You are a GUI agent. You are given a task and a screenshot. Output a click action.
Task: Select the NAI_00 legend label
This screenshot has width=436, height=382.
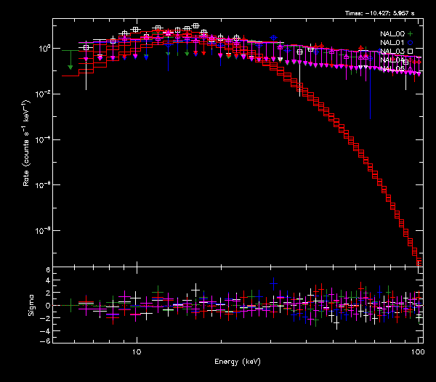(392, 33)
